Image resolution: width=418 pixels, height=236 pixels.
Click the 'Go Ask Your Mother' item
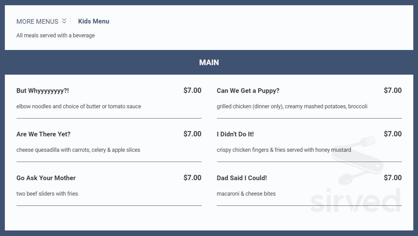click(46, 178)
